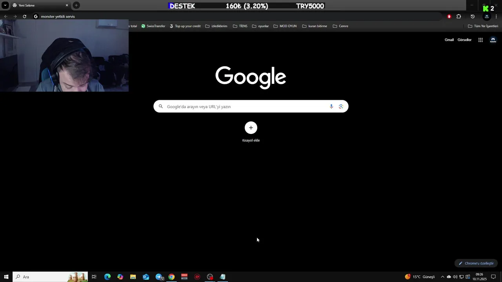
Task: Search by image with Lens icon
Action: click(341, 107)
